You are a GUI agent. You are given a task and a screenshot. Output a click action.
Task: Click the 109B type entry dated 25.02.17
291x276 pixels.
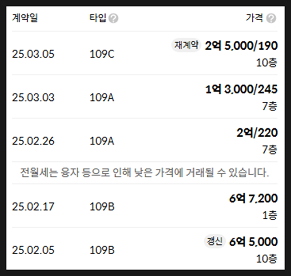(x=102, y=207)
